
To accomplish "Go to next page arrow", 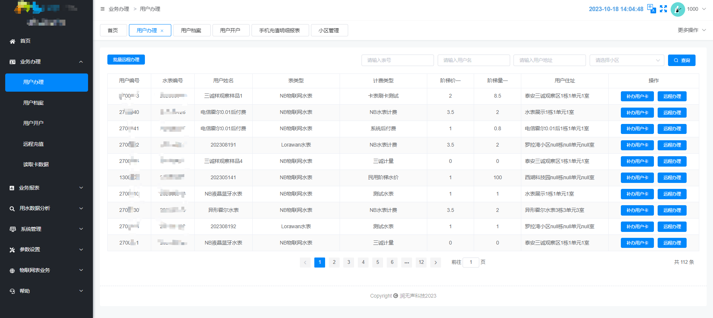I will click(x=435, y=262).
